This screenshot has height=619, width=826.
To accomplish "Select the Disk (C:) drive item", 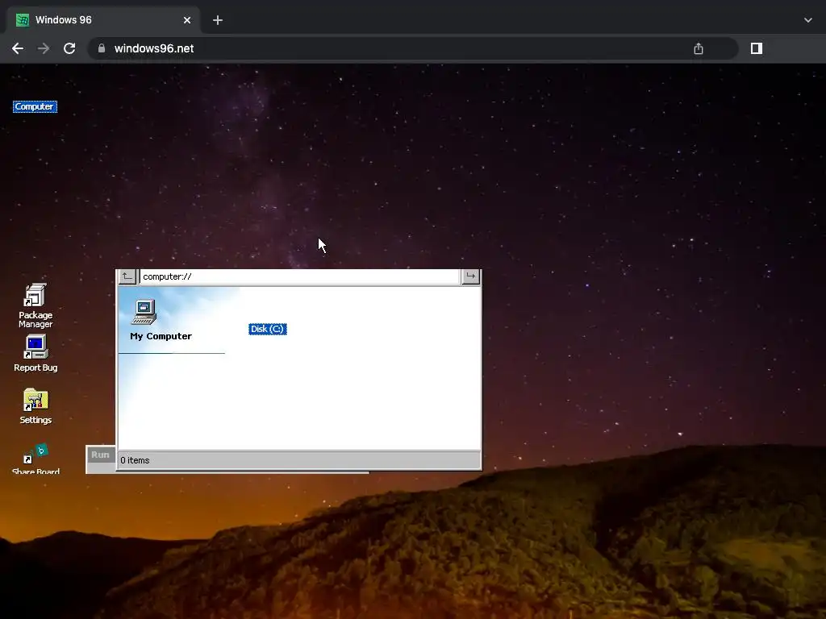I will pos(268,329).
